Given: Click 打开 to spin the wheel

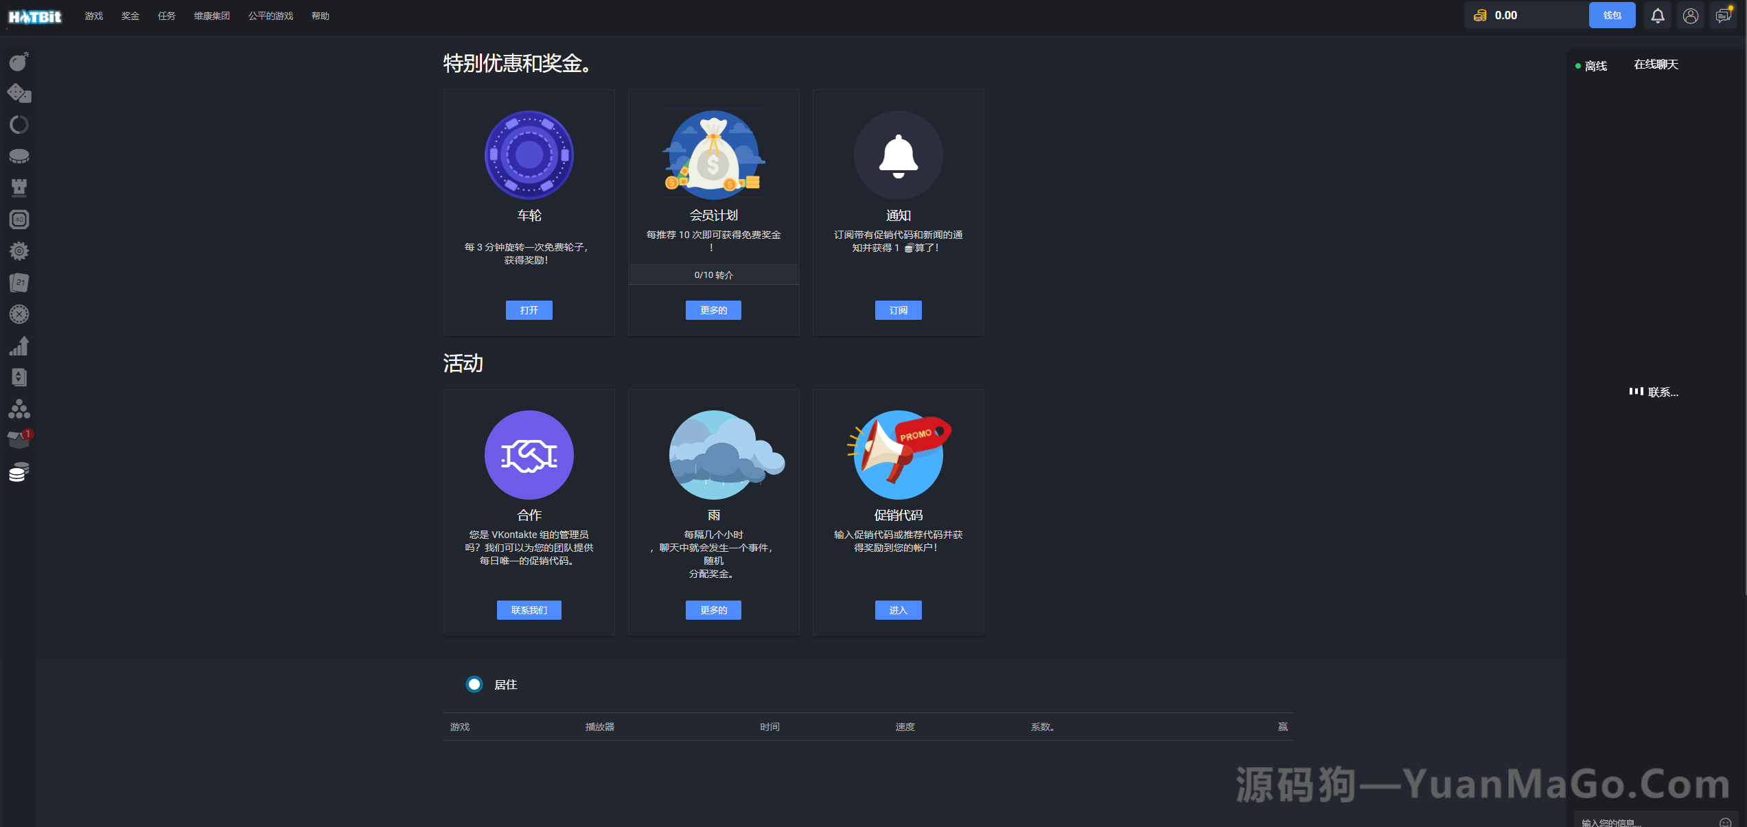Looking at the screenshot, I should coord(529,310).
